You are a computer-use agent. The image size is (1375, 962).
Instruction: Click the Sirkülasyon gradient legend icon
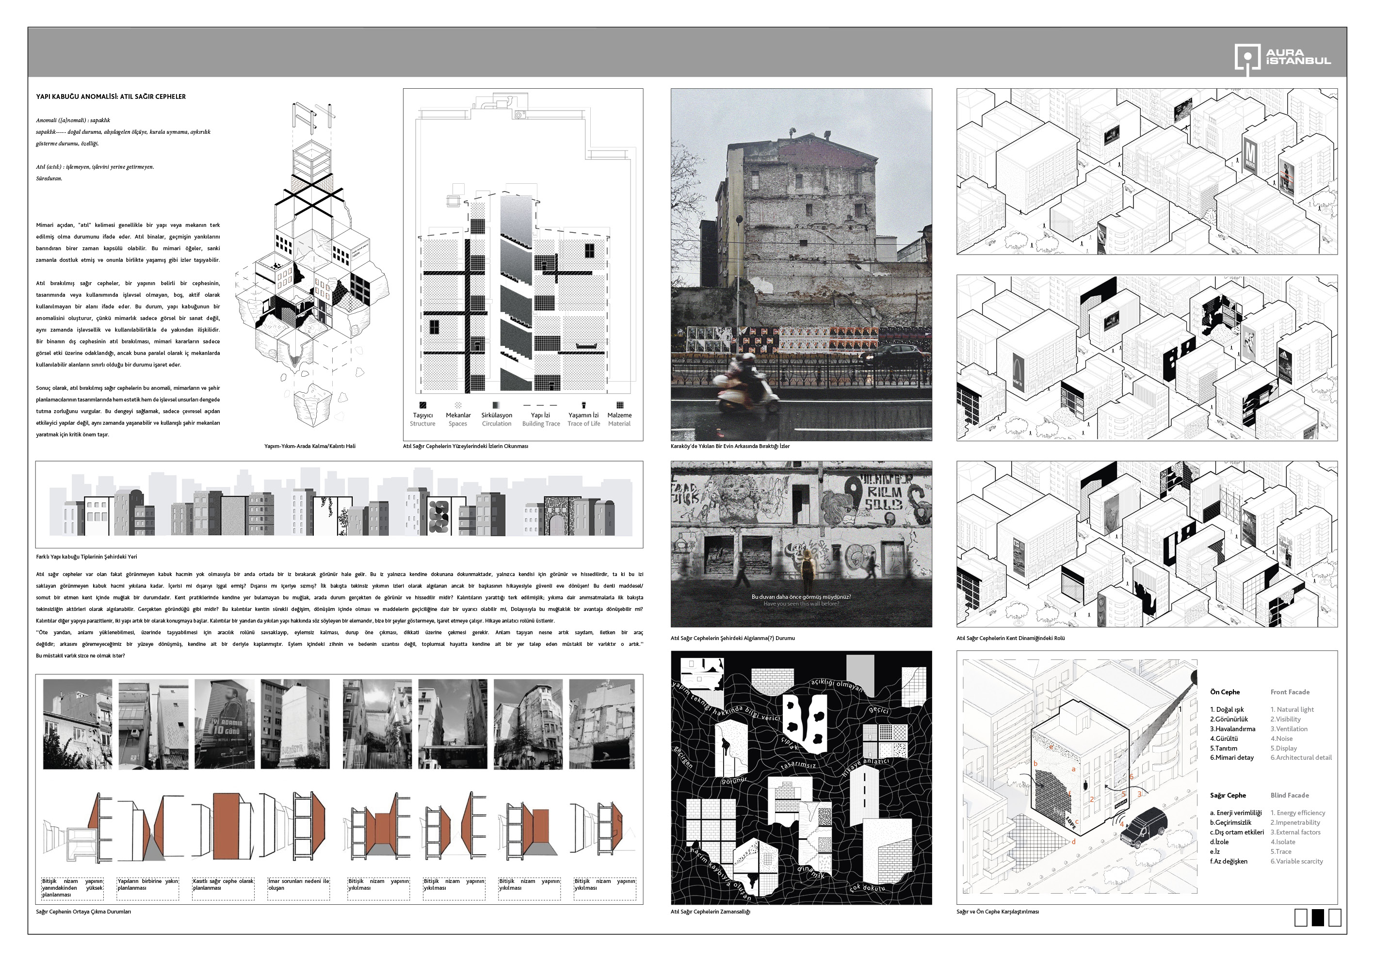(x=496, y=405)
